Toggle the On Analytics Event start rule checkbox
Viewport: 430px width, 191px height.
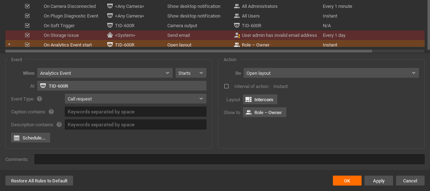[x=27, y=45]
